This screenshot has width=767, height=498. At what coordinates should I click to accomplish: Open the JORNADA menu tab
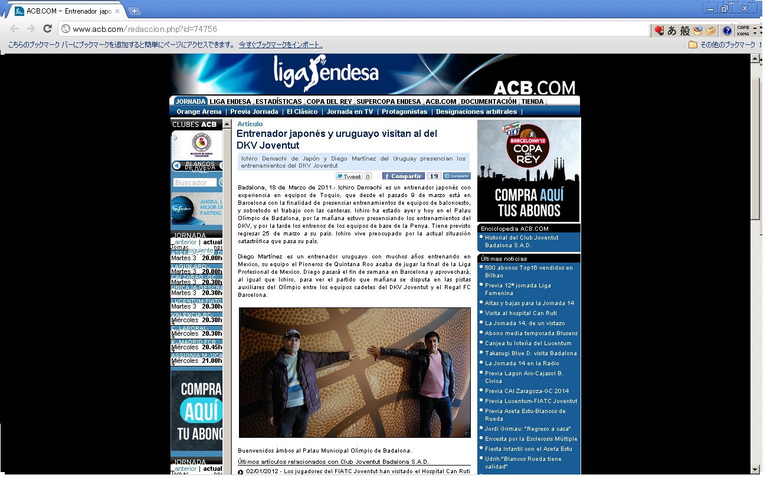tap(190, 101)
